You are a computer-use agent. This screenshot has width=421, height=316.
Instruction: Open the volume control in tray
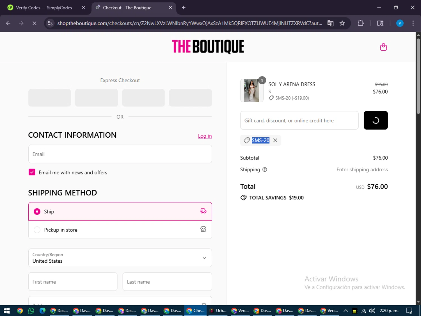click(372, 311)
